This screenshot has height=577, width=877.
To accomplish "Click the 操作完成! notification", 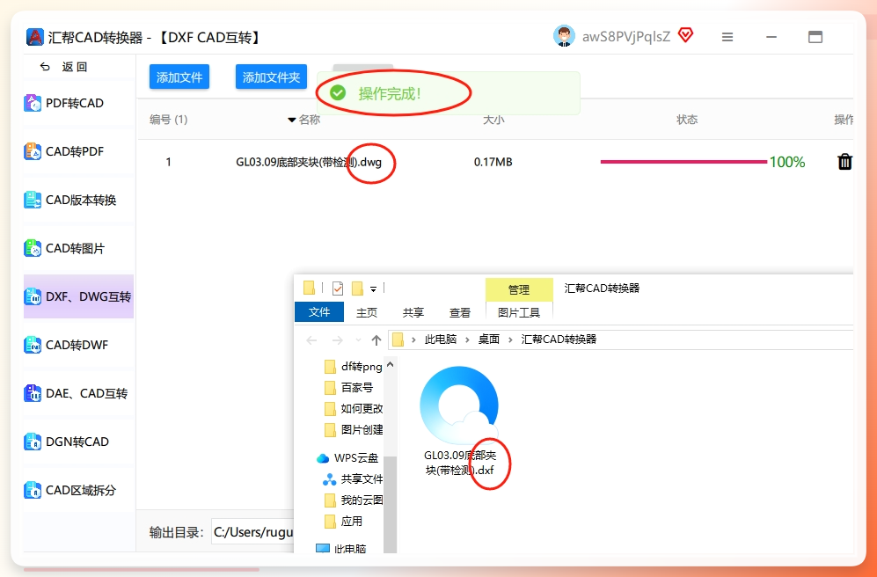I will (x=448, y=93).
